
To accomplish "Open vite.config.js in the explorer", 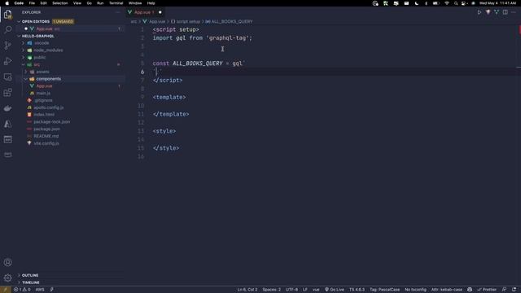I will 46,143.
